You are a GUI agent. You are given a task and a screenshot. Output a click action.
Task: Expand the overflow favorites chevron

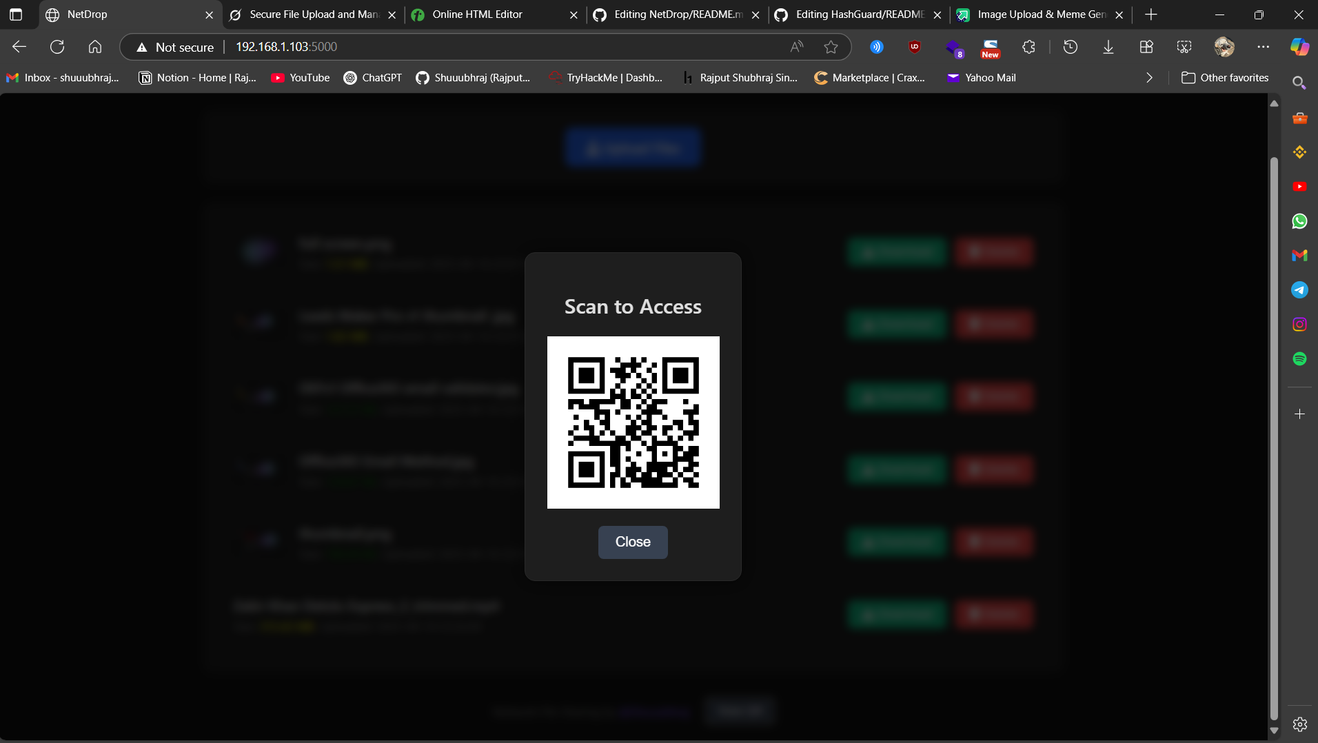(1148, 78)
